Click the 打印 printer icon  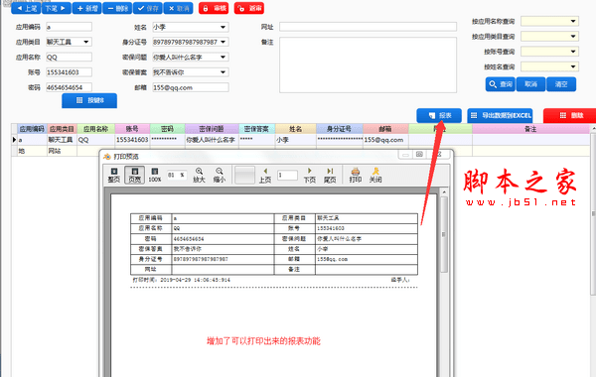[x=356, y=175]
